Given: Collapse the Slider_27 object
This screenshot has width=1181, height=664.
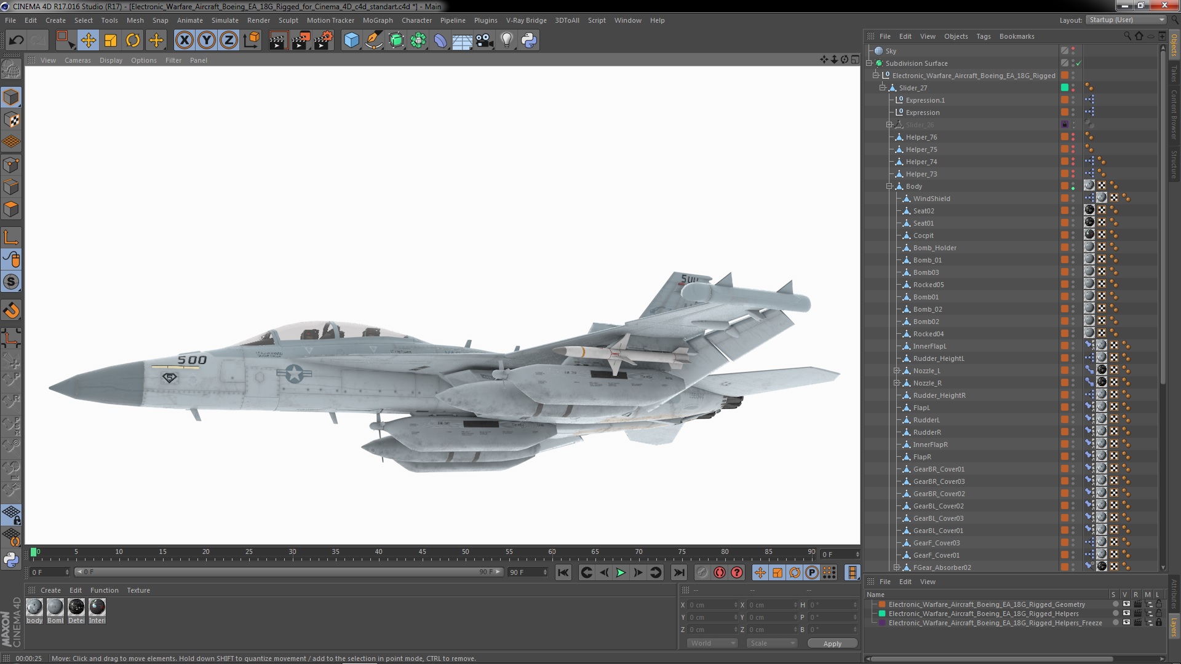Looking at the screenshot, I should [x=883, y=88].
